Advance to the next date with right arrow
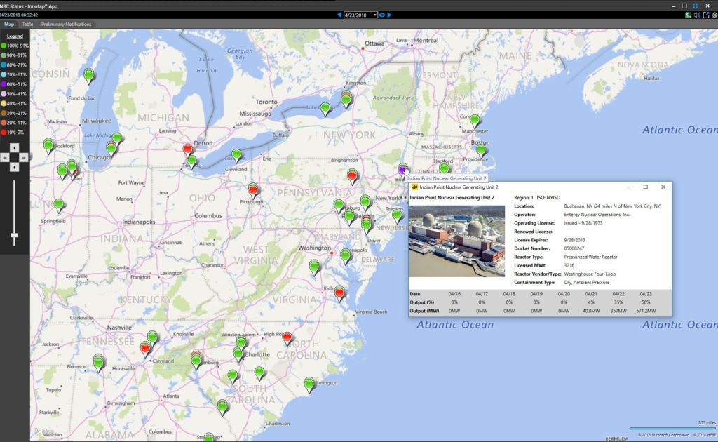The width and height of the screenshot is (718, 442). [390, 15]
